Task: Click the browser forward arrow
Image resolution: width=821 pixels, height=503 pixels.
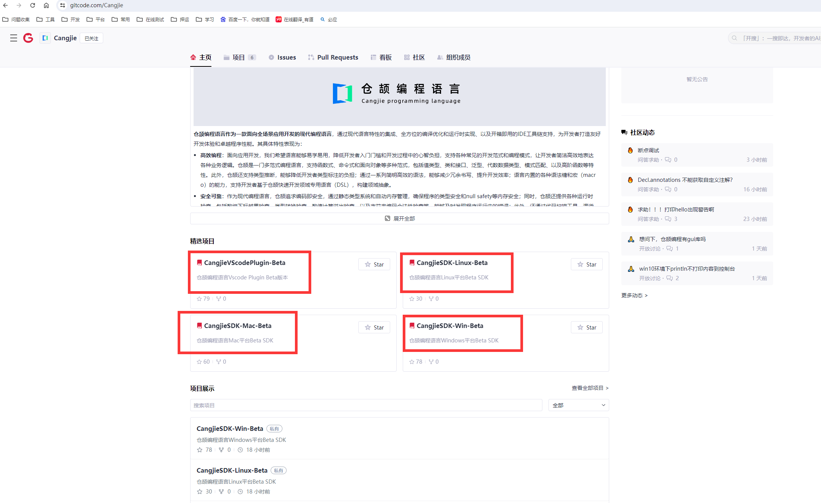Action: click(19, 5)
